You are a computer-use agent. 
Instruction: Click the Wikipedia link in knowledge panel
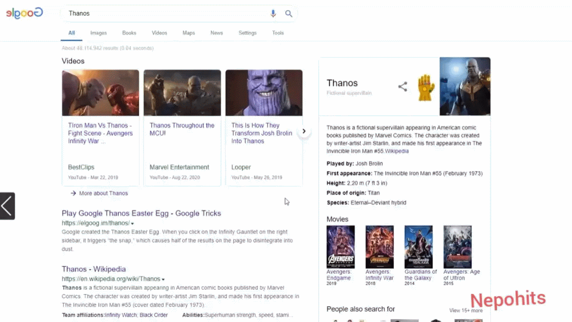(397, 151)
